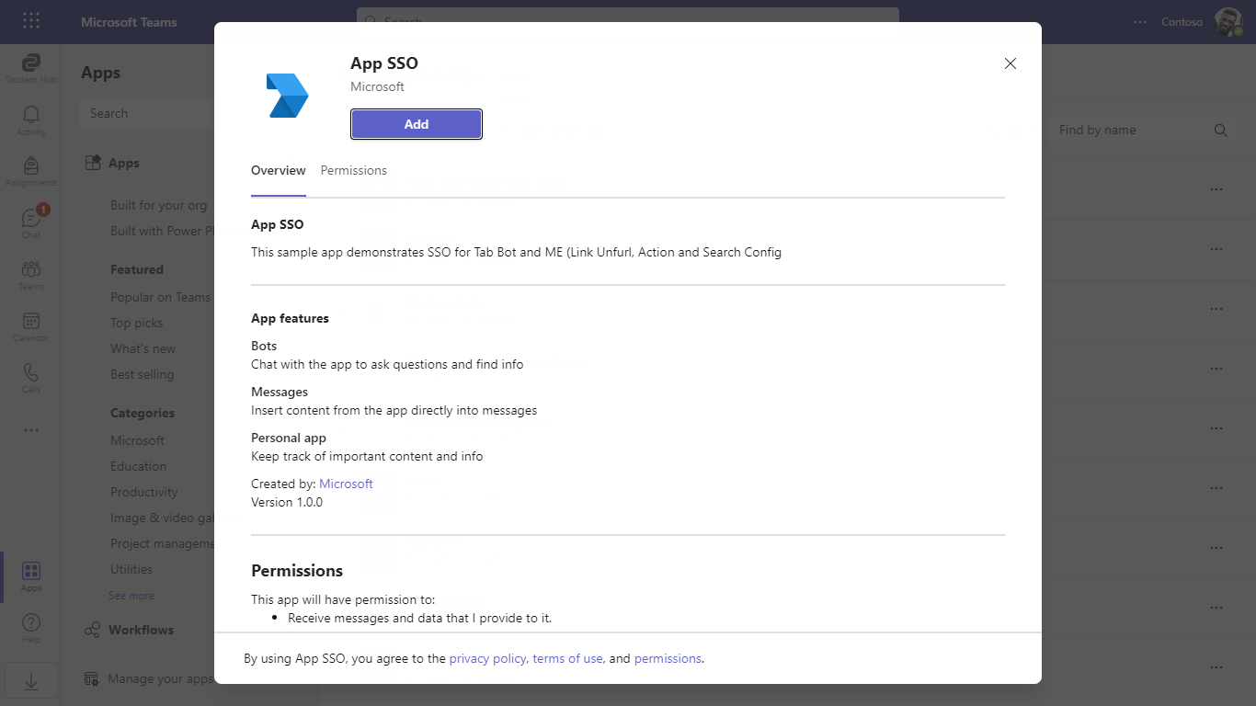This screenshot has width=1256, height=706.
Task: Select the Utilities category
Action: (x=131, y=569)
